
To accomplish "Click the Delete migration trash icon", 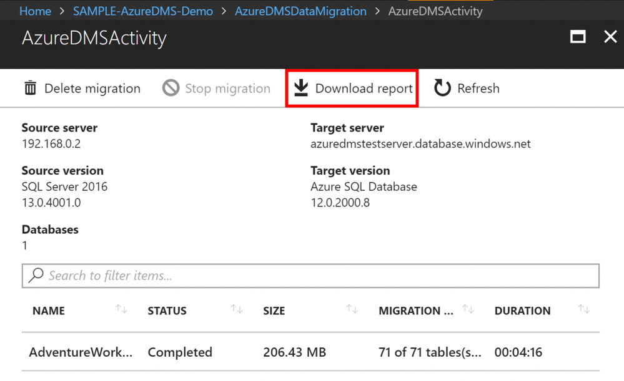I will tap(30, 88).
